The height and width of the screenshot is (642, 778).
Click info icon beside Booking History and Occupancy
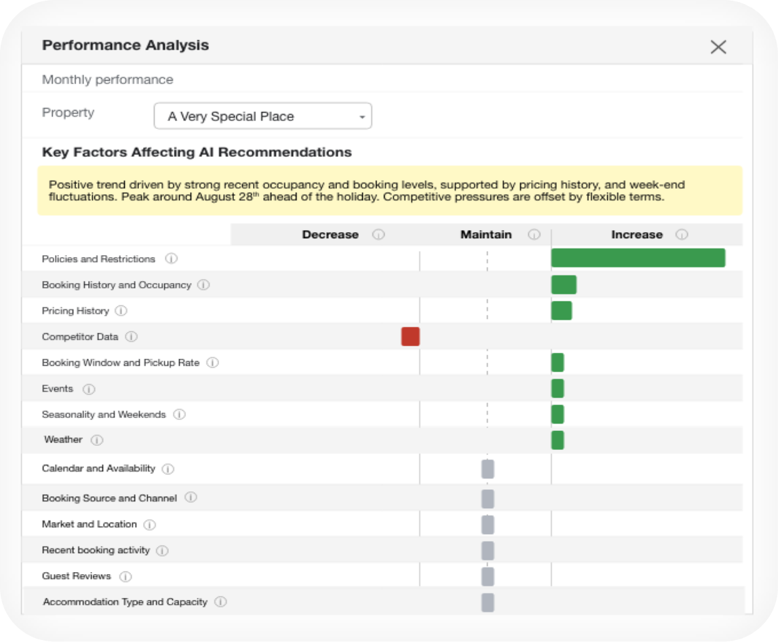(203, 285)
